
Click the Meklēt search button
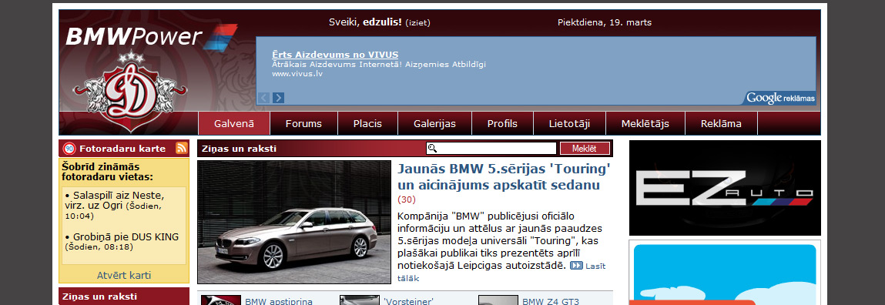click(585, 149)
